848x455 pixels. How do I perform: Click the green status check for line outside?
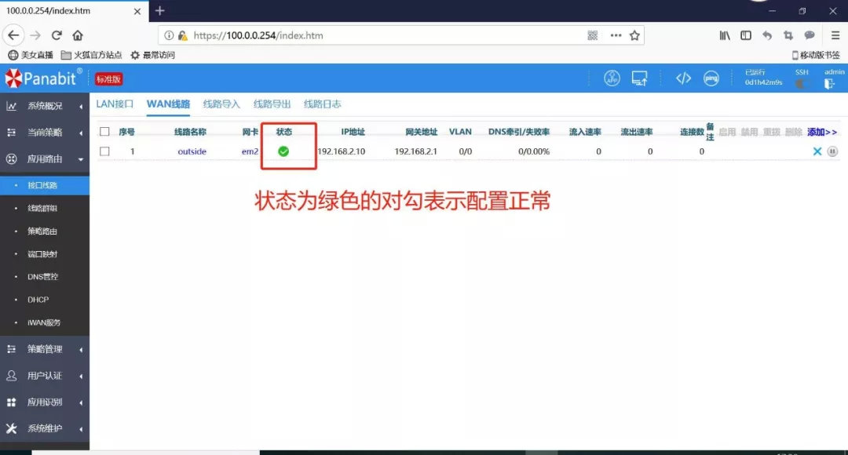(x=287, y=151)
